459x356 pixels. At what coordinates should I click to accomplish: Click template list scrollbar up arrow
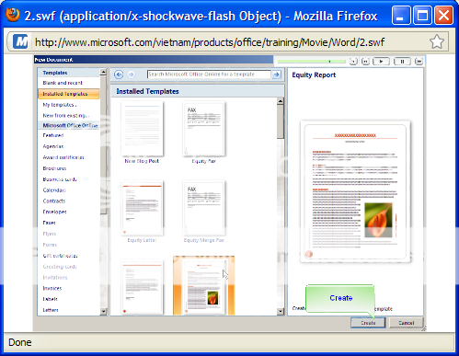click(281, 101)
